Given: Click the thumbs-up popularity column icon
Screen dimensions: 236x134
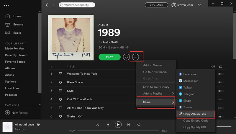Looking at the screenshot, I should point(220,66).
